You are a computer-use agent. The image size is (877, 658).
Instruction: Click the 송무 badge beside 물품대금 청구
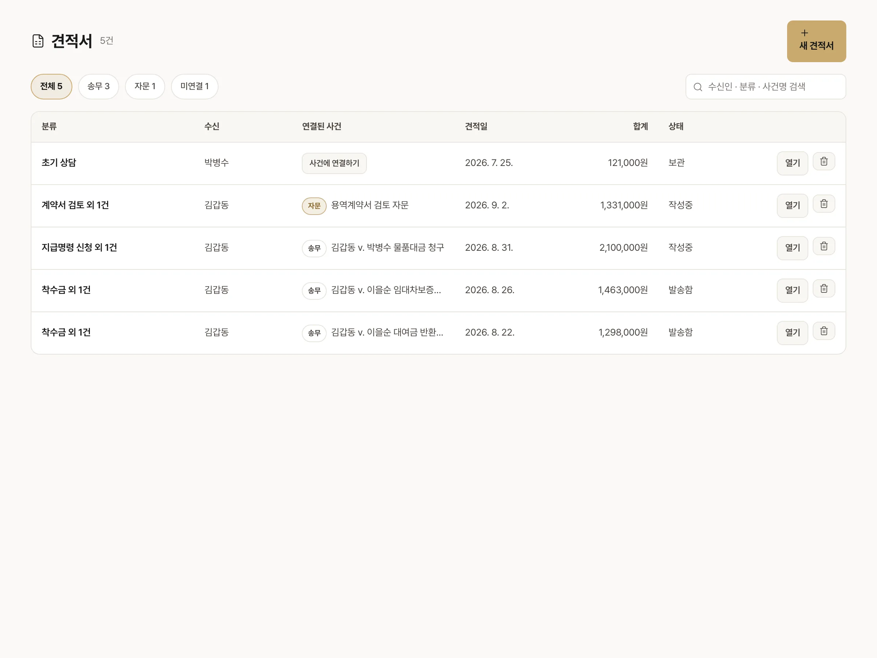click(x=314, y=248)
